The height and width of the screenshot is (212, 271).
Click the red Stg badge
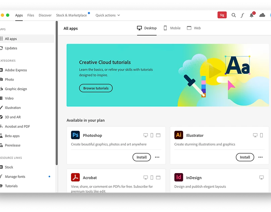point(222,15)
